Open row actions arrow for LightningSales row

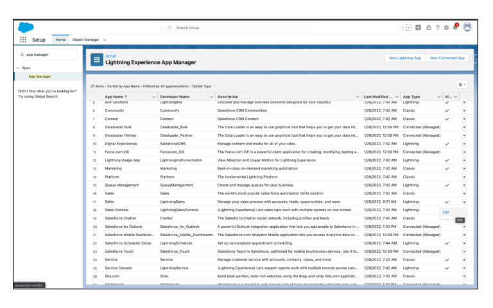(x=464, y=202)
